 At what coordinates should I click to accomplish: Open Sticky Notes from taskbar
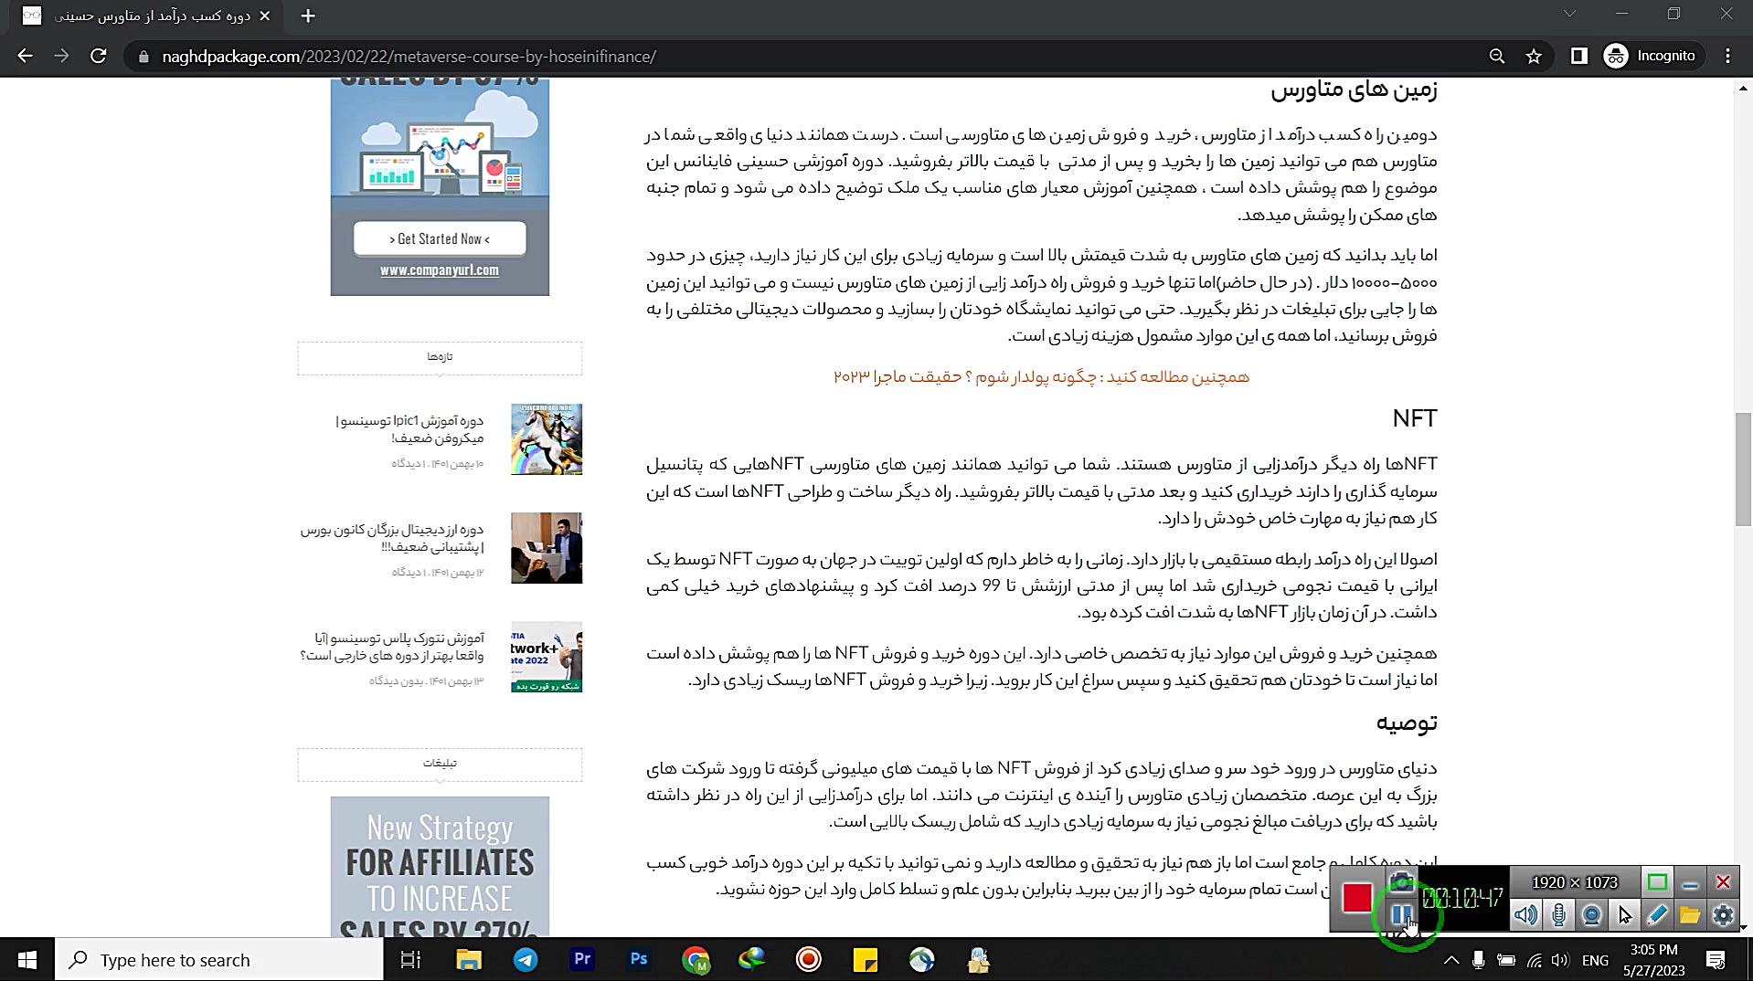pyautogui.click(x=866, y=960)
